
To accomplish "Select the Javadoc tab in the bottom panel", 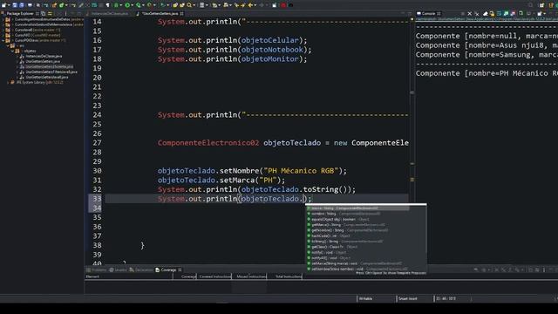I will click(119, 270).
